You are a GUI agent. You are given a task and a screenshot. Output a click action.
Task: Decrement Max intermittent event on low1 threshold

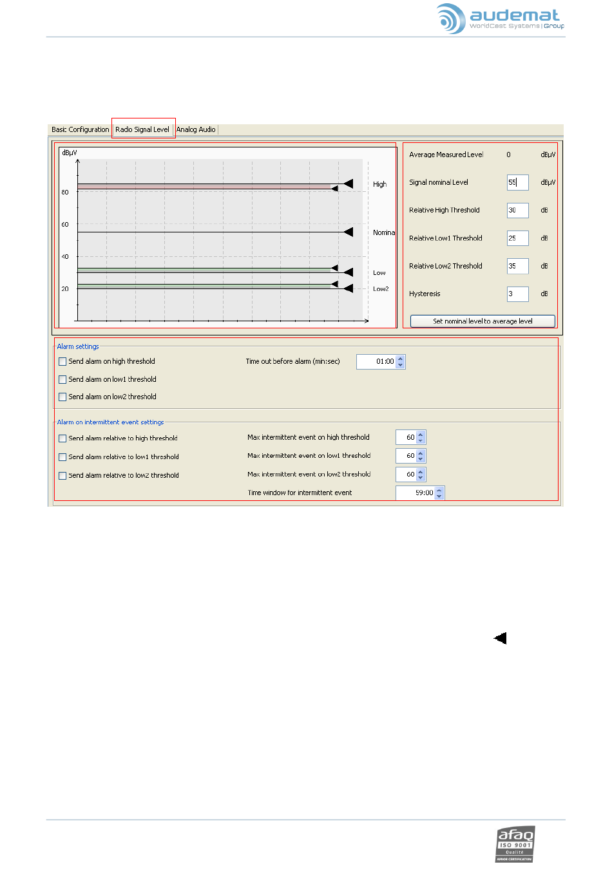point(421,459)
